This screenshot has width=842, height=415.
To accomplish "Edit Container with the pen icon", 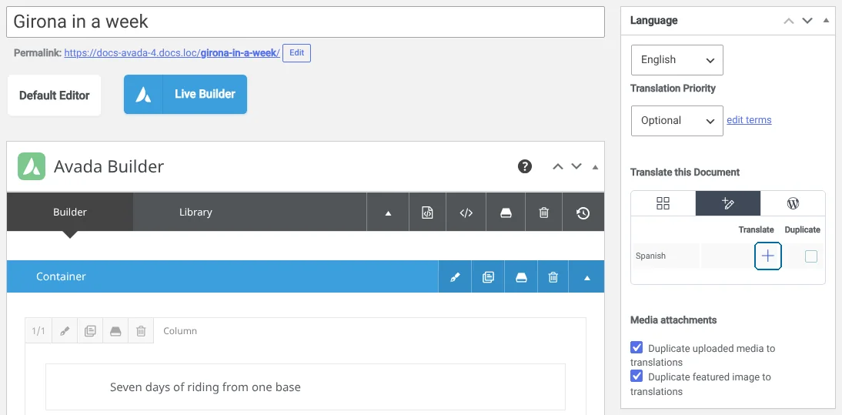I will pyautogui.click(x=455, y=277).
